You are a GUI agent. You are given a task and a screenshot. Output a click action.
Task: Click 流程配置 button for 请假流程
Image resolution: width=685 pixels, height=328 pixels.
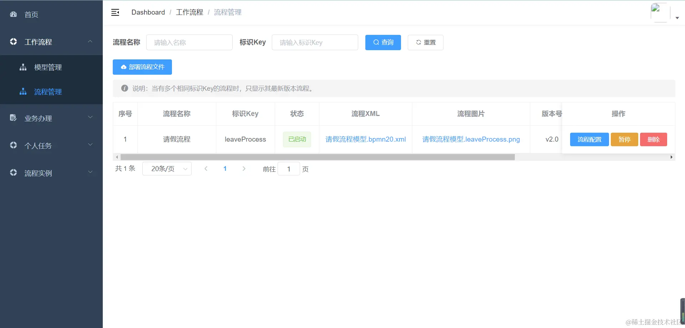click(589, 139)
